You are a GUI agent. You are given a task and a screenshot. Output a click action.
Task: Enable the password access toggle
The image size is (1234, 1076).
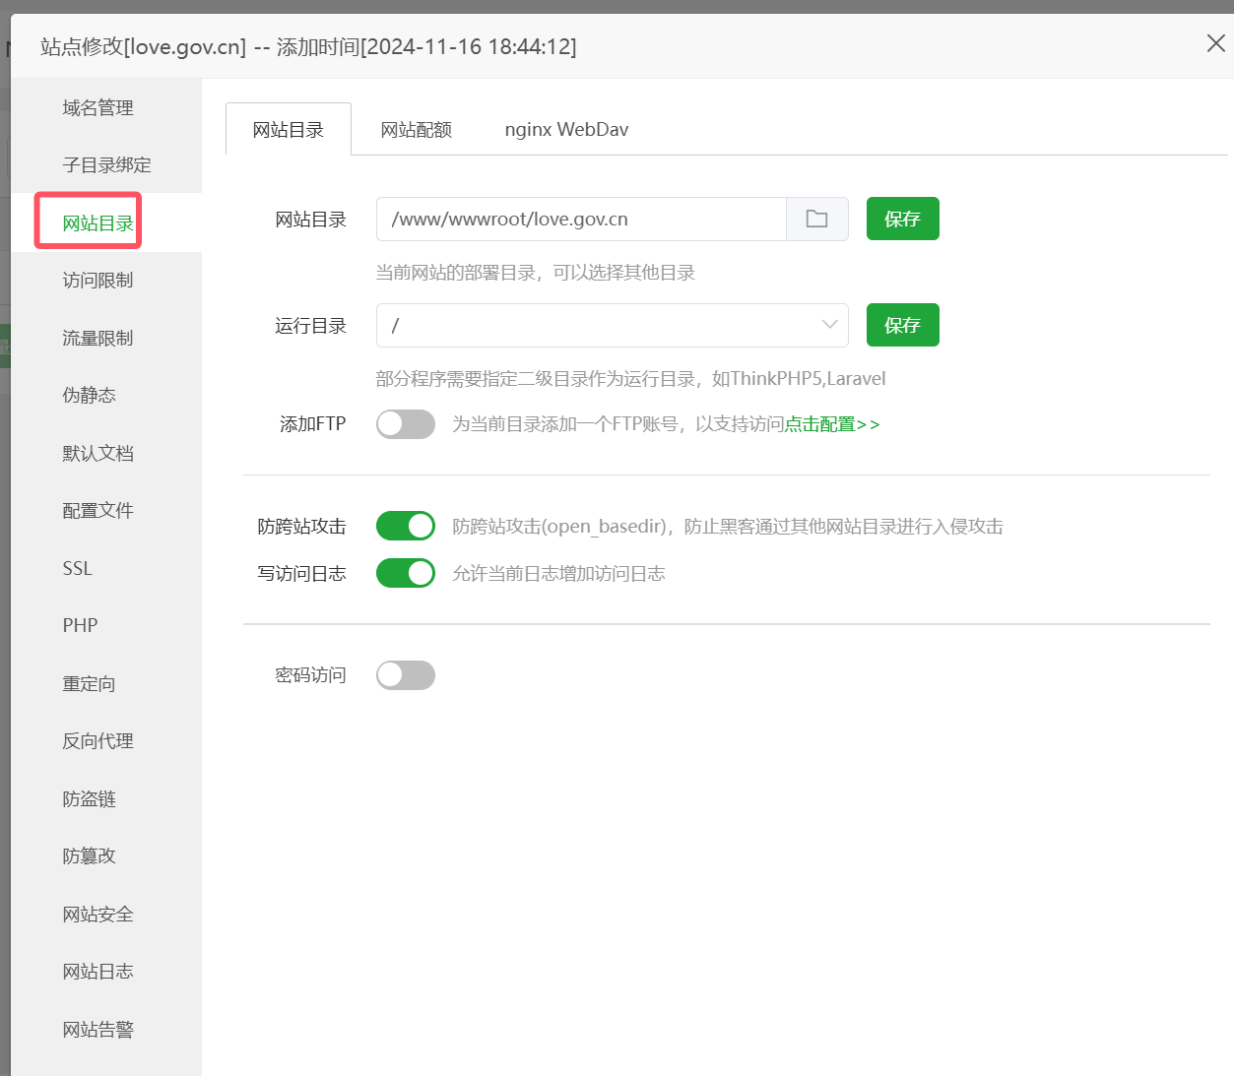405,675
